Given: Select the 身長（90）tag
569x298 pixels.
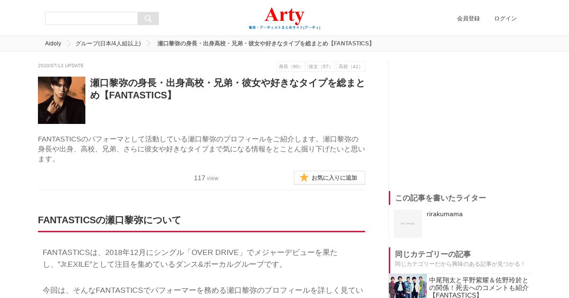Looking at the screenshot, I should (x=291, y=67).
